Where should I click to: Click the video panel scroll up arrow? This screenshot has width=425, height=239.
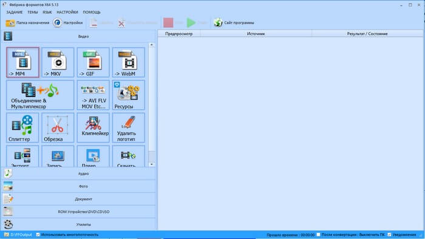click(152, 45)
